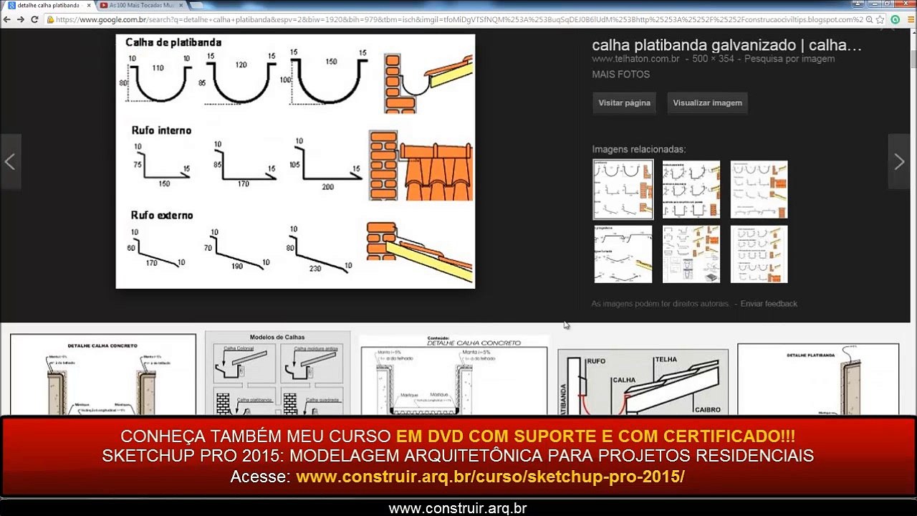The image size is (917, 516).
Task: Show previous image with left arrow
Action: click(10, 161)
